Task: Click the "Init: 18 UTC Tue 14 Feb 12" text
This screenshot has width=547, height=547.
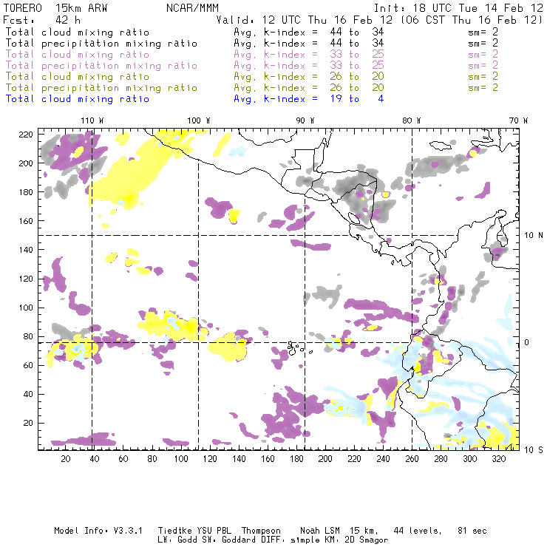Action: (458, 8)
